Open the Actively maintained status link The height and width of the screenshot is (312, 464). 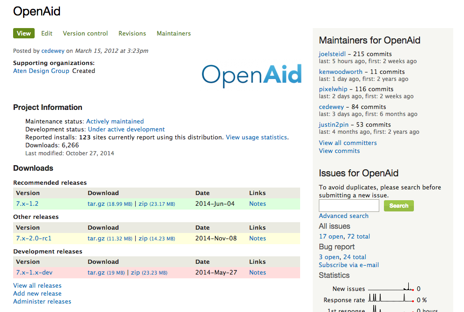click(115, 122)
